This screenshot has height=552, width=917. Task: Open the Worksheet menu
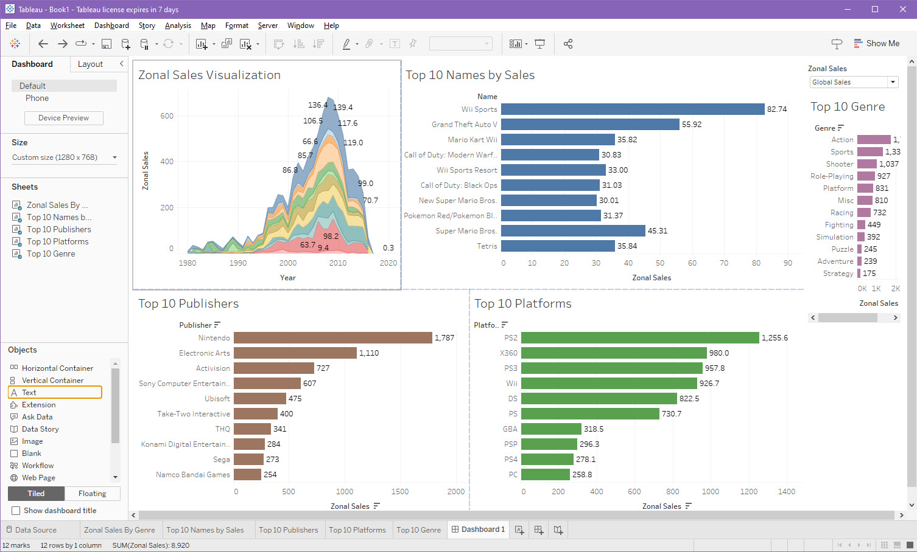click(x=67, y=26)
